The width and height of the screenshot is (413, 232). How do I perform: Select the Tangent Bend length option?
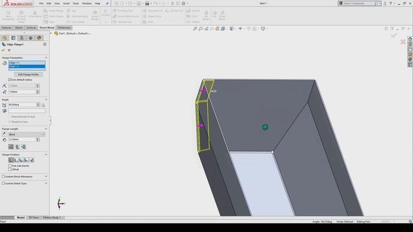(x=24, y=147)
